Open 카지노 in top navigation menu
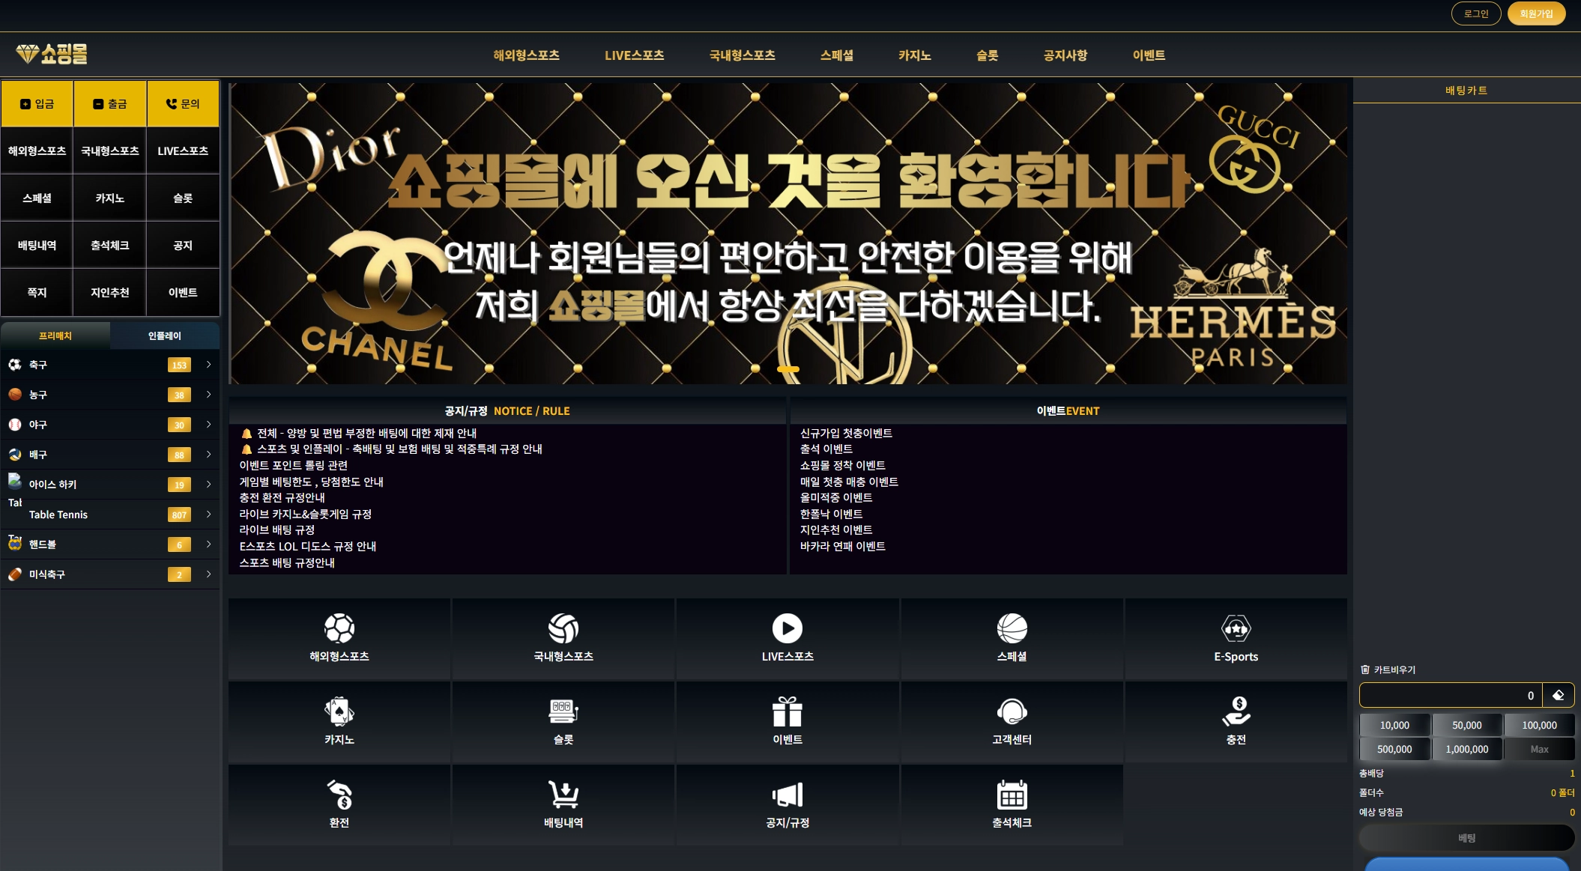 pyautogui.click(x=914, y=55)
